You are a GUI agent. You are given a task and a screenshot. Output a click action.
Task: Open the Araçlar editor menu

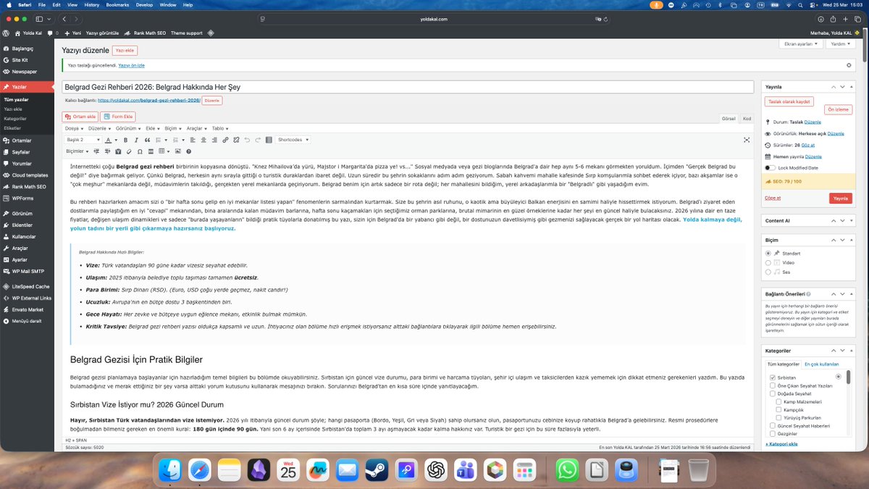[x=196, y=128]
